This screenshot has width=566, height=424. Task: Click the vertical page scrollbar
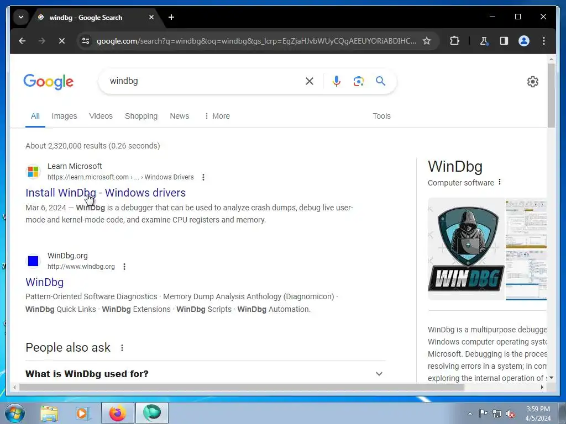[x=551, y=96]
